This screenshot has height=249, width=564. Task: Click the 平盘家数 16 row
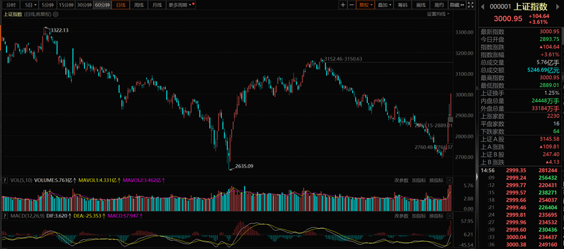[x=520, y=124]
